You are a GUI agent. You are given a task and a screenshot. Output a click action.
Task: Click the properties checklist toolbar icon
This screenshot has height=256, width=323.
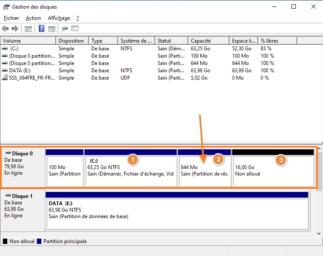pyautogui.click(x=75, y=29)
